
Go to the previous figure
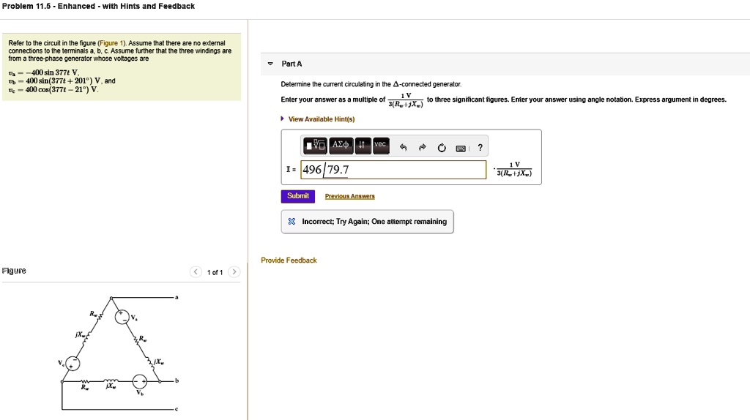(x=196, y=272)
